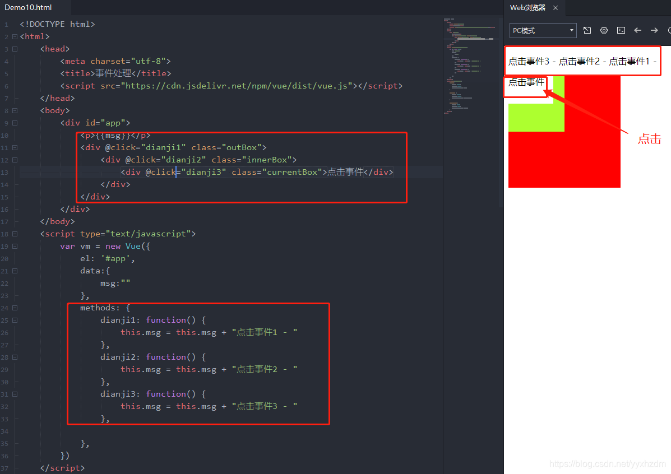
Task: Place cursor in class="currentBox" attribute
Action: pyautogui.click(x=277, y=173)
